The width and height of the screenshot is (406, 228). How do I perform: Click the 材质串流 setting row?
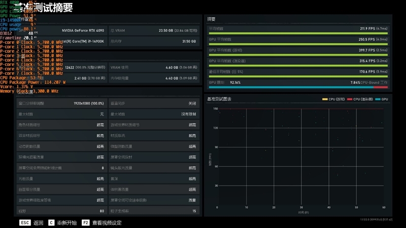pos(154,136)
